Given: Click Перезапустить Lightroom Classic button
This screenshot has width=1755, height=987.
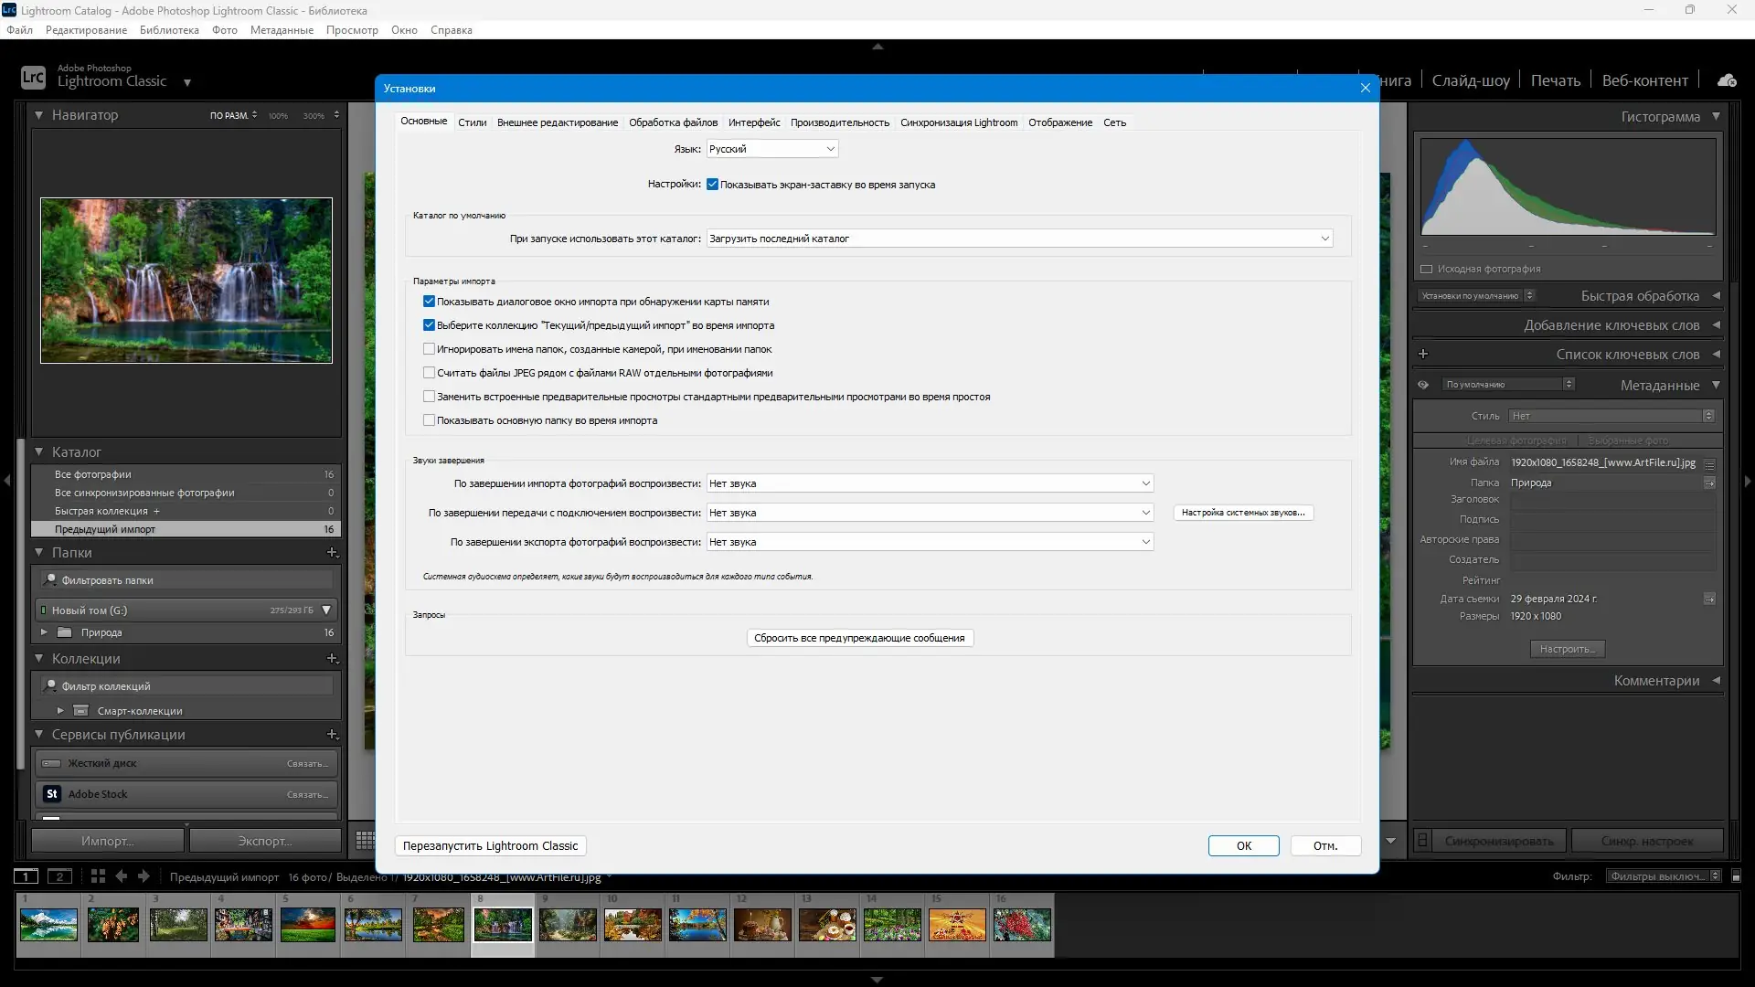Looking at the screenshot, I should pos(490,846).
